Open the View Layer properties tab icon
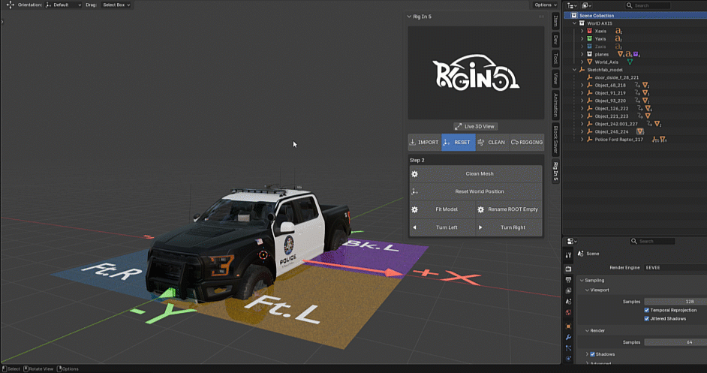 [568, 290]
